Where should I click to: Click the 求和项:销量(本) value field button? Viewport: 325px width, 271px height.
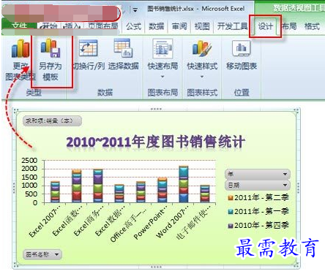[52, 121]
